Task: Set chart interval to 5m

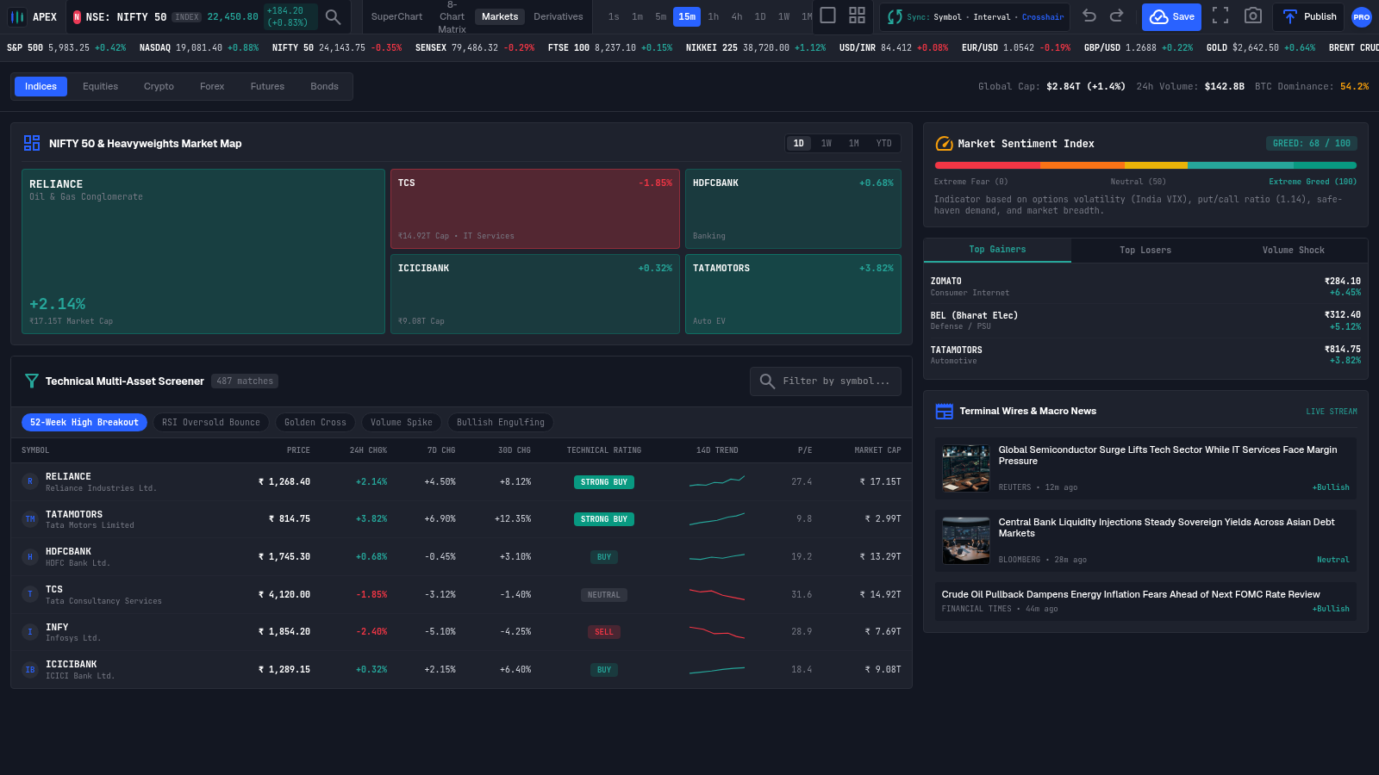Action: coord(661,17)
